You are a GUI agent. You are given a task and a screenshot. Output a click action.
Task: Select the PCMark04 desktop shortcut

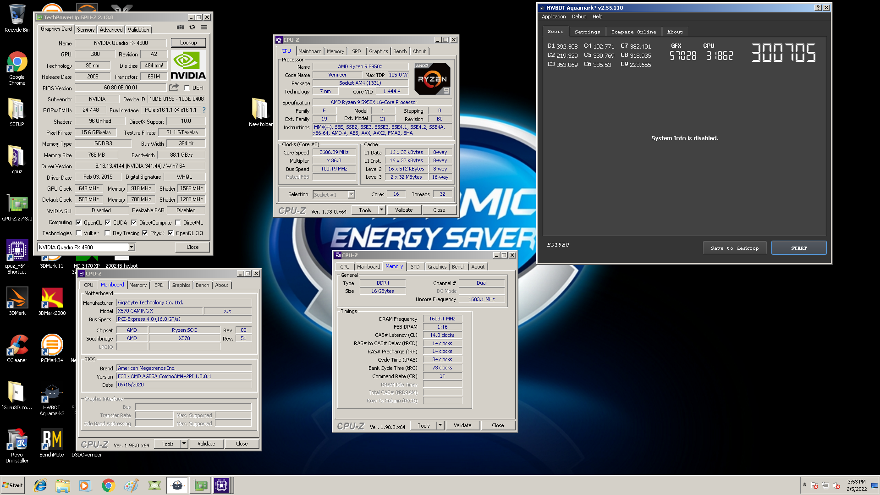pyautogui.click(x=52, y=348)
